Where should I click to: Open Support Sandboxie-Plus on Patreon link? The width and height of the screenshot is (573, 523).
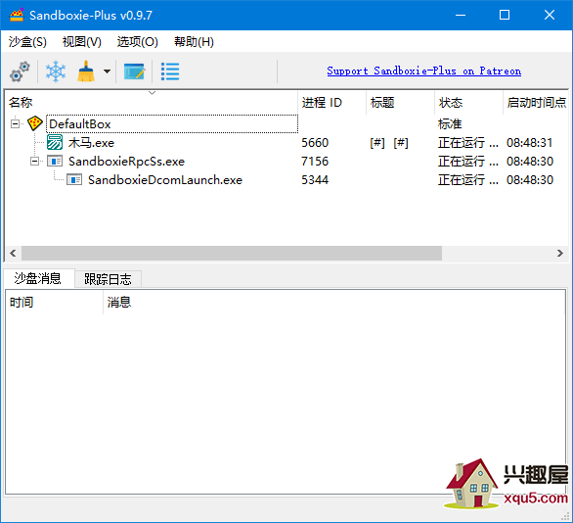pos(424,71)
